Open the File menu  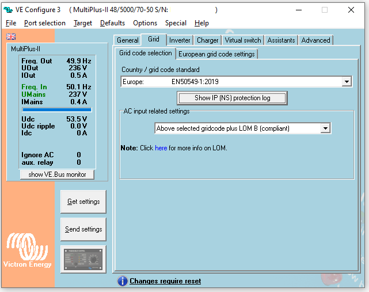point(11,23)
